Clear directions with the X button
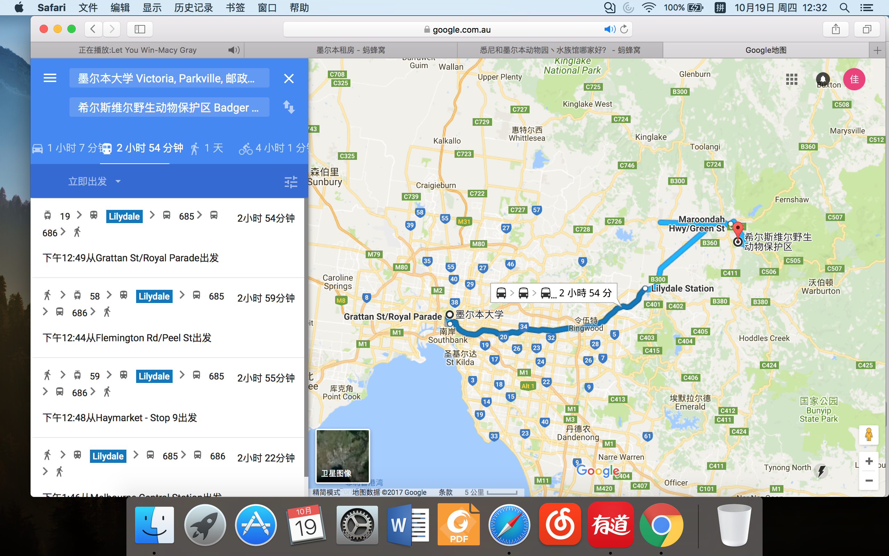Image resolution: width=889 pixels, height=556 pixels. [x=289, y=78]
